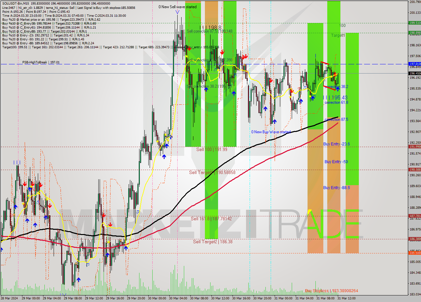Click the '28 Mar 2024' date on time axis
The width and height of the screenshot is (421, 302).
(9, 298)
